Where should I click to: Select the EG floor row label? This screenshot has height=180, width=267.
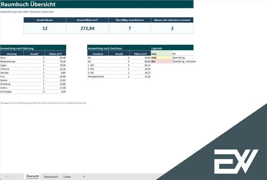(98, 61)
